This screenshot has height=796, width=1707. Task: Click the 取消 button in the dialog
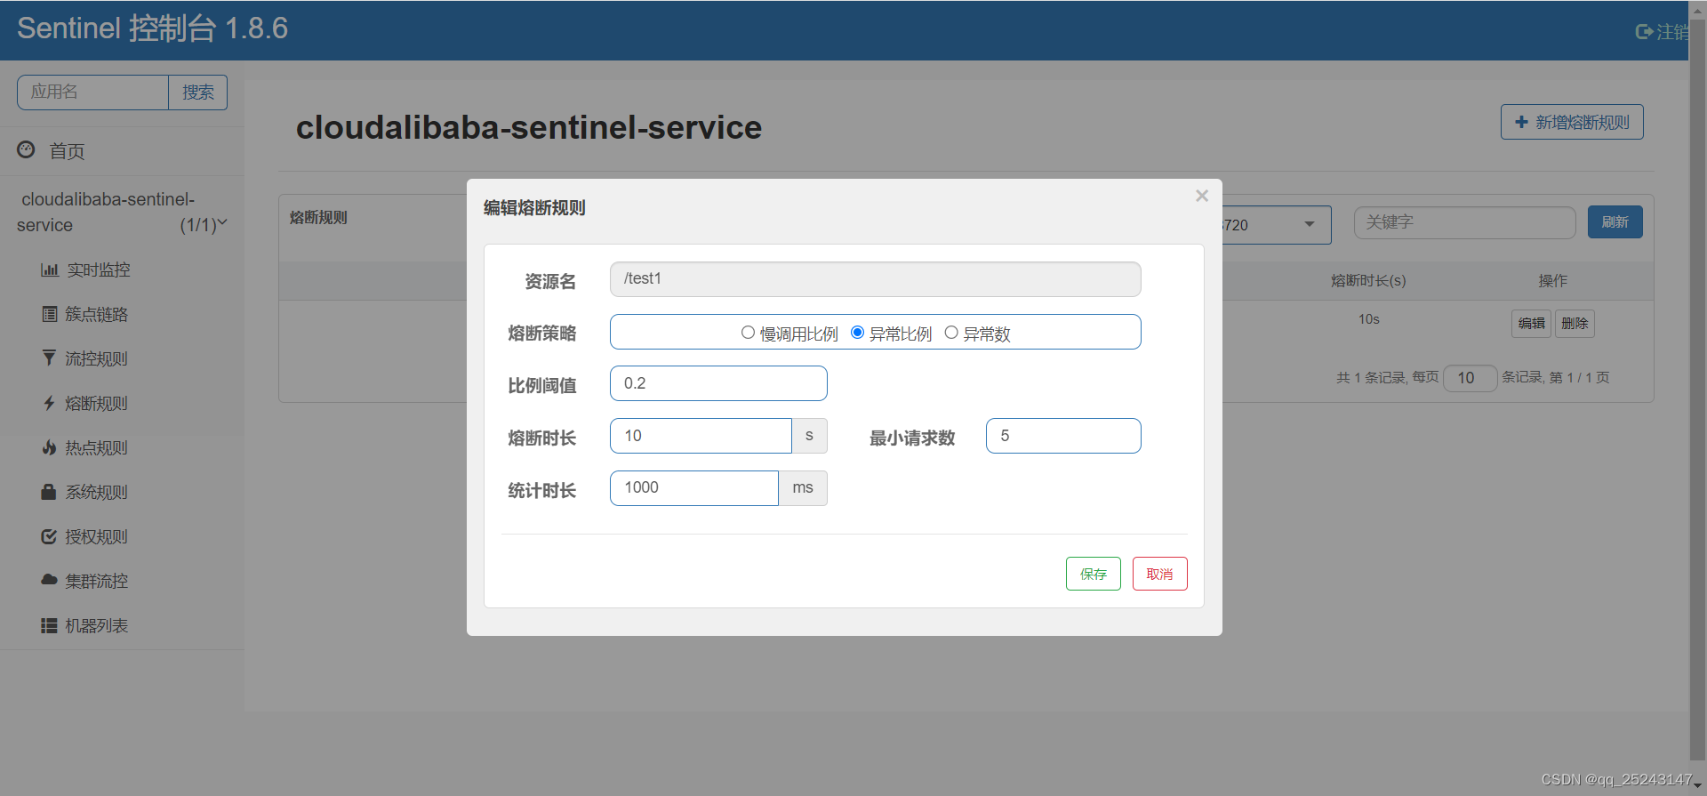pos(1159,574)
